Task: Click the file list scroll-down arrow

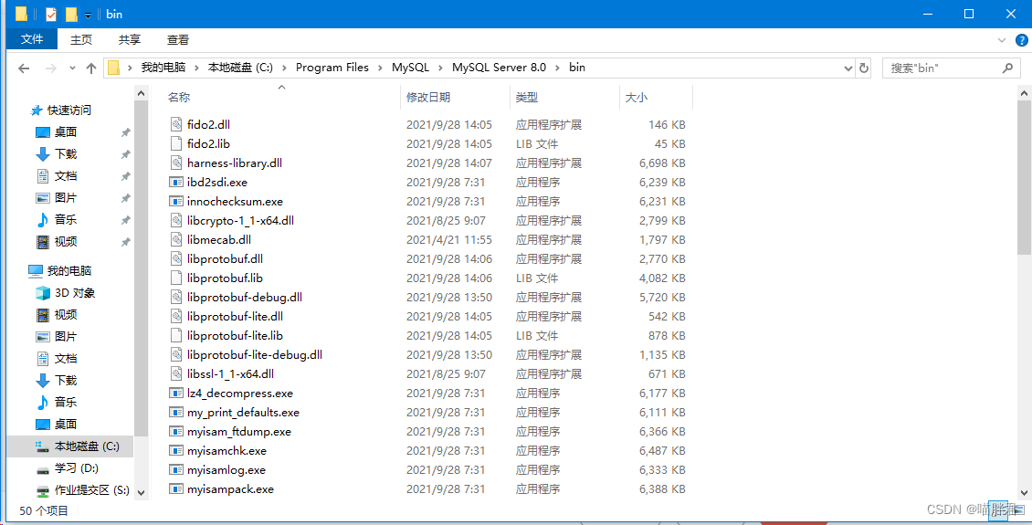Action: pos(1024,492)
